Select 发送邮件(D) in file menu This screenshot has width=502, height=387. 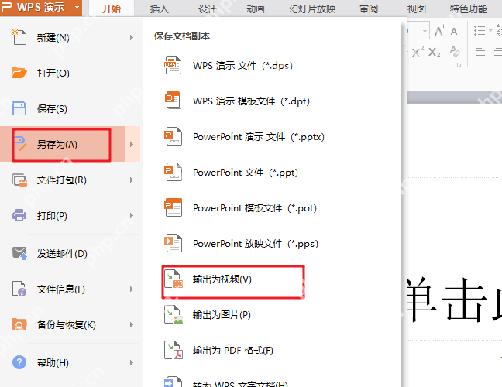(70, 253)
